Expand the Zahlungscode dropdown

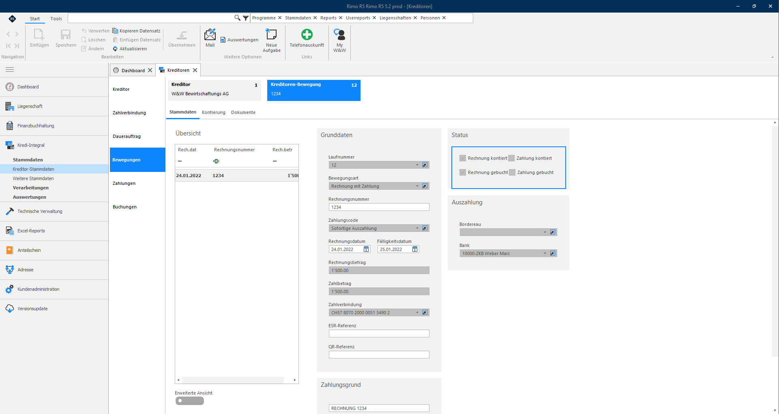click(x=417, y=228)
